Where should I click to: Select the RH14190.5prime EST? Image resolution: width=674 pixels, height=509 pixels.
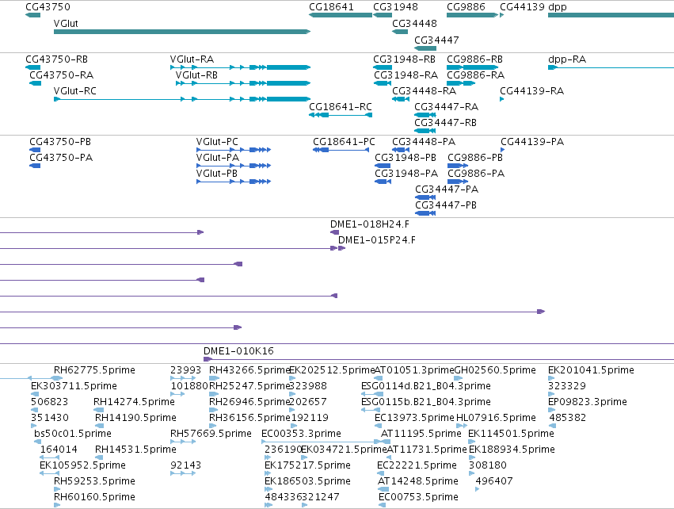(x=99, y=426)
